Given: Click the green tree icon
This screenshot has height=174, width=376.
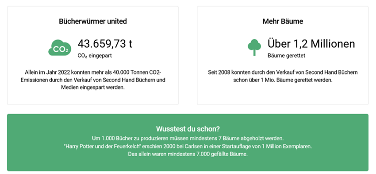Looking at the screenshot, I should [254, 47].
